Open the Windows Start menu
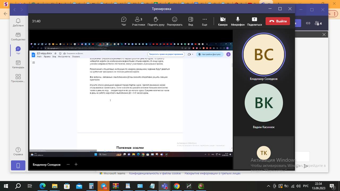The image size is (340, 191). click(6, 186)
